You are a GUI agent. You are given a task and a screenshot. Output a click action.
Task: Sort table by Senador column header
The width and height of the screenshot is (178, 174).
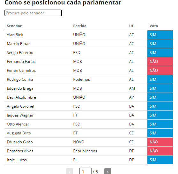click(14, 26)
